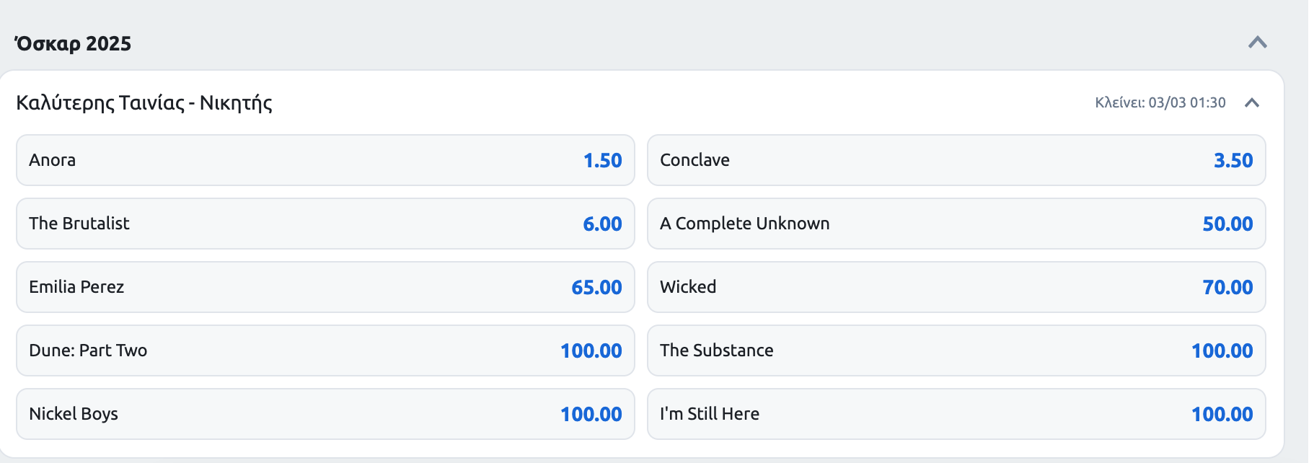The height and width of the screenshot is (463, 1314).
Task: Choose A Complete Unknown at 50.00
Action: [956, 224]
